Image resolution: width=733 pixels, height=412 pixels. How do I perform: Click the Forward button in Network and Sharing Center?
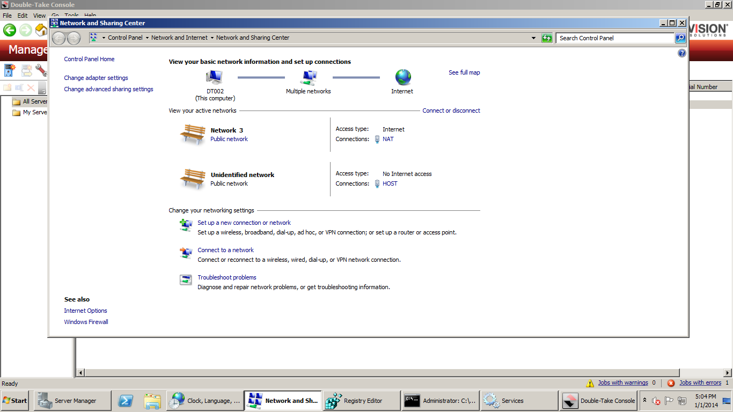74,38
